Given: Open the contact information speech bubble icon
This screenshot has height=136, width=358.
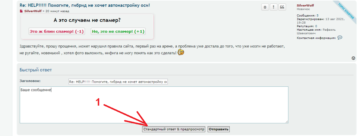Looking at the screenshot, I should pos(340,37).
